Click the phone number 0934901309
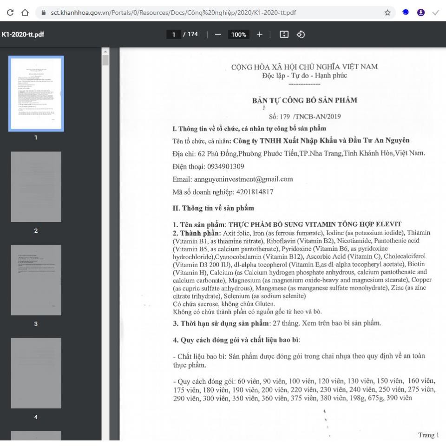 click(x=226, y=166)
